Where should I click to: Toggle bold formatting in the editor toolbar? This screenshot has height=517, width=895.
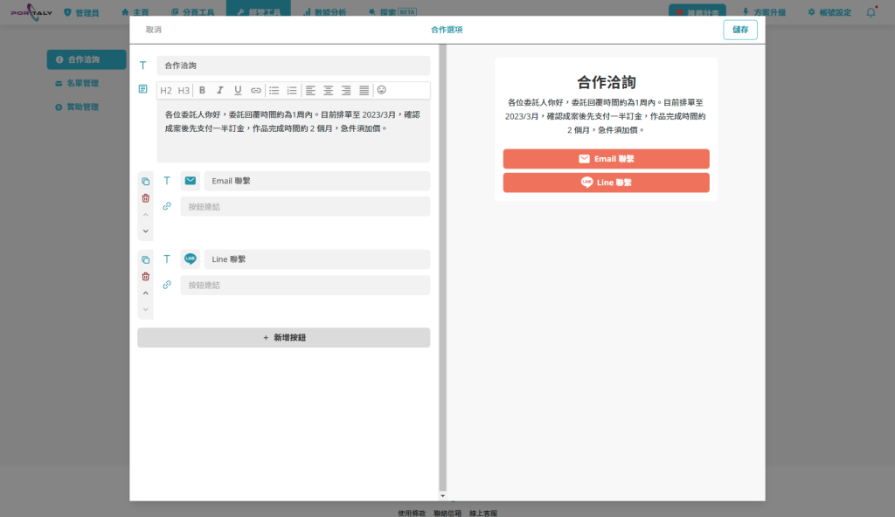tap(202, 90)
